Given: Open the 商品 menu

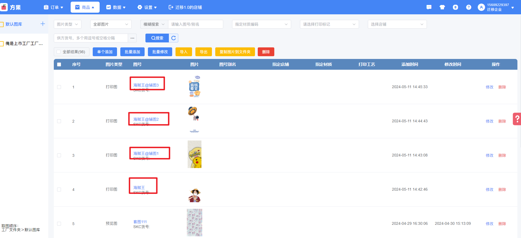Looking at the screenshot, I should click(x=85, y=7).
